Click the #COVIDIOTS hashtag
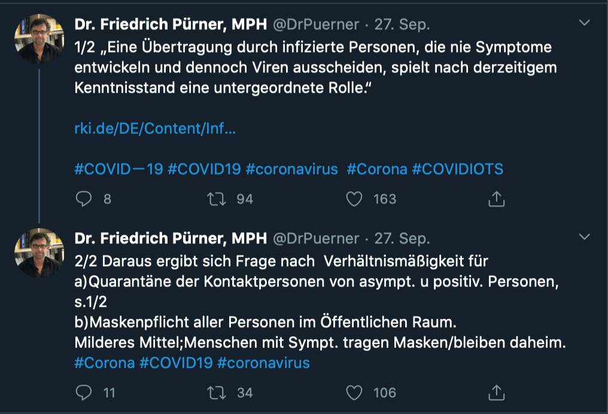Viewport: 608px width, 414px height. tap(458, 169)
